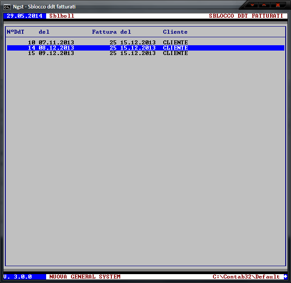Image resolution: width=291 pixels, height=283 pixels.
Task: Click version V. 3.0.0 label
Action: (x=17, y=277)
